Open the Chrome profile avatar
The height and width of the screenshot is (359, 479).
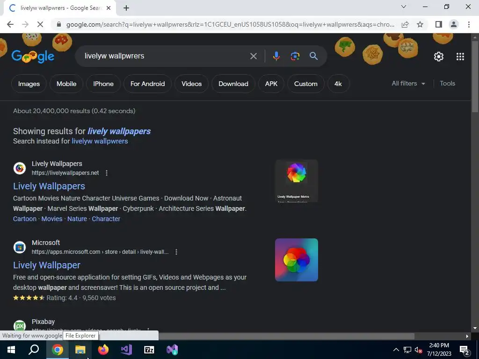pyautogui.click(x=454, y=24)
